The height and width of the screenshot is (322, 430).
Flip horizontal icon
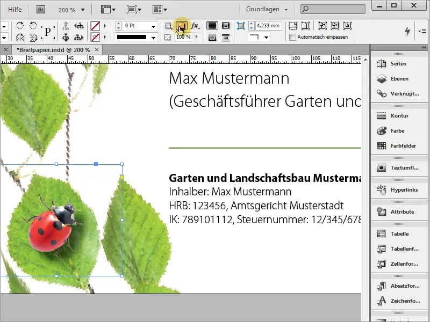[x=20, y=37]
